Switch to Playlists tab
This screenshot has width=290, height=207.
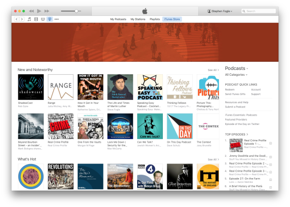coord(155,19)
